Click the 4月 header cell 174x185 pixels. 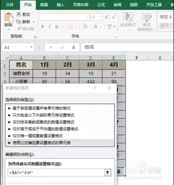click(x=114, y=65)
